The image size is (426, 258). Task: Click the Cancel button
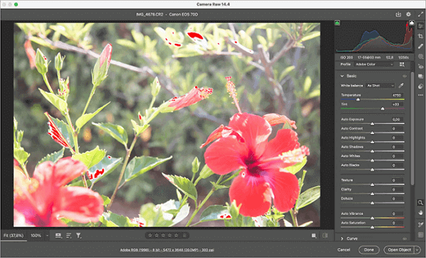coord(344,249)
